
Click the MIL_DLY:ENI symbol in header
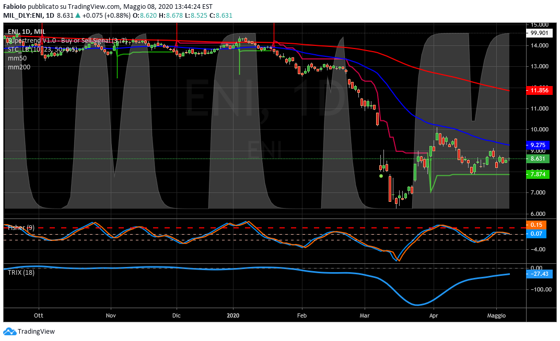(23, 16)
